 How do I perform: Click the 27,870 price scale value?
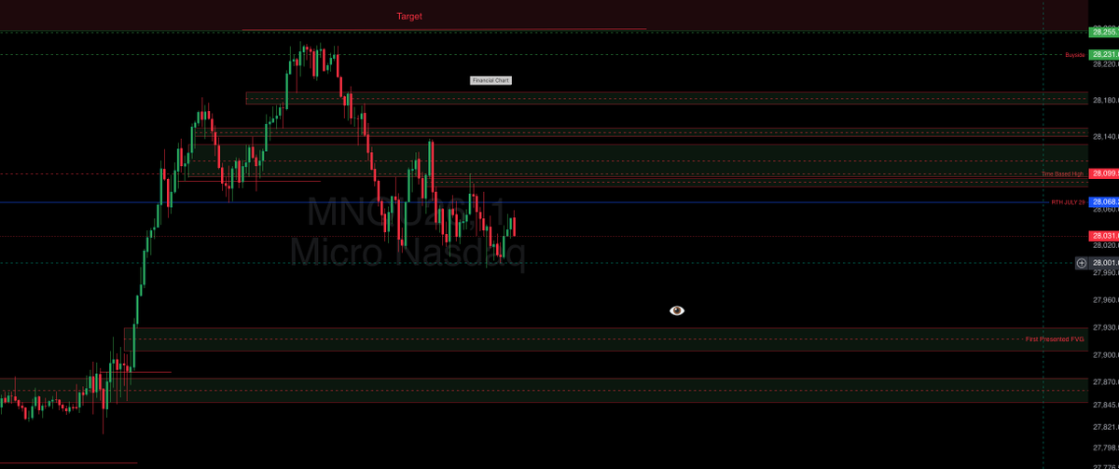click(1106, 382)
